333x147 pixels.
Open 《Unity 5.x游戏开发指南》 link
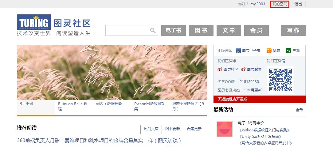pos(261,137)
